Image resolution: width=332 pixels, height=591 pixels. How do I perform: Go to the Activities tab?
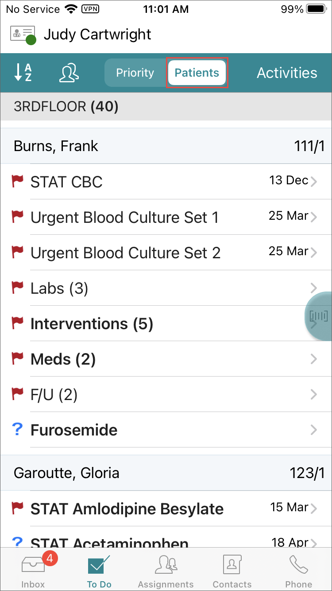coord(287,73)
